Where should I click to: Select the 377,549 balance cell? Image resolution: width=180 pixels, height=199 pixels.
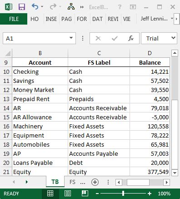point(150,172)
